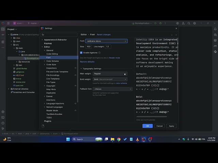
Task: Collapse the Typography Settings section
Action: click(x=81, y=69)
